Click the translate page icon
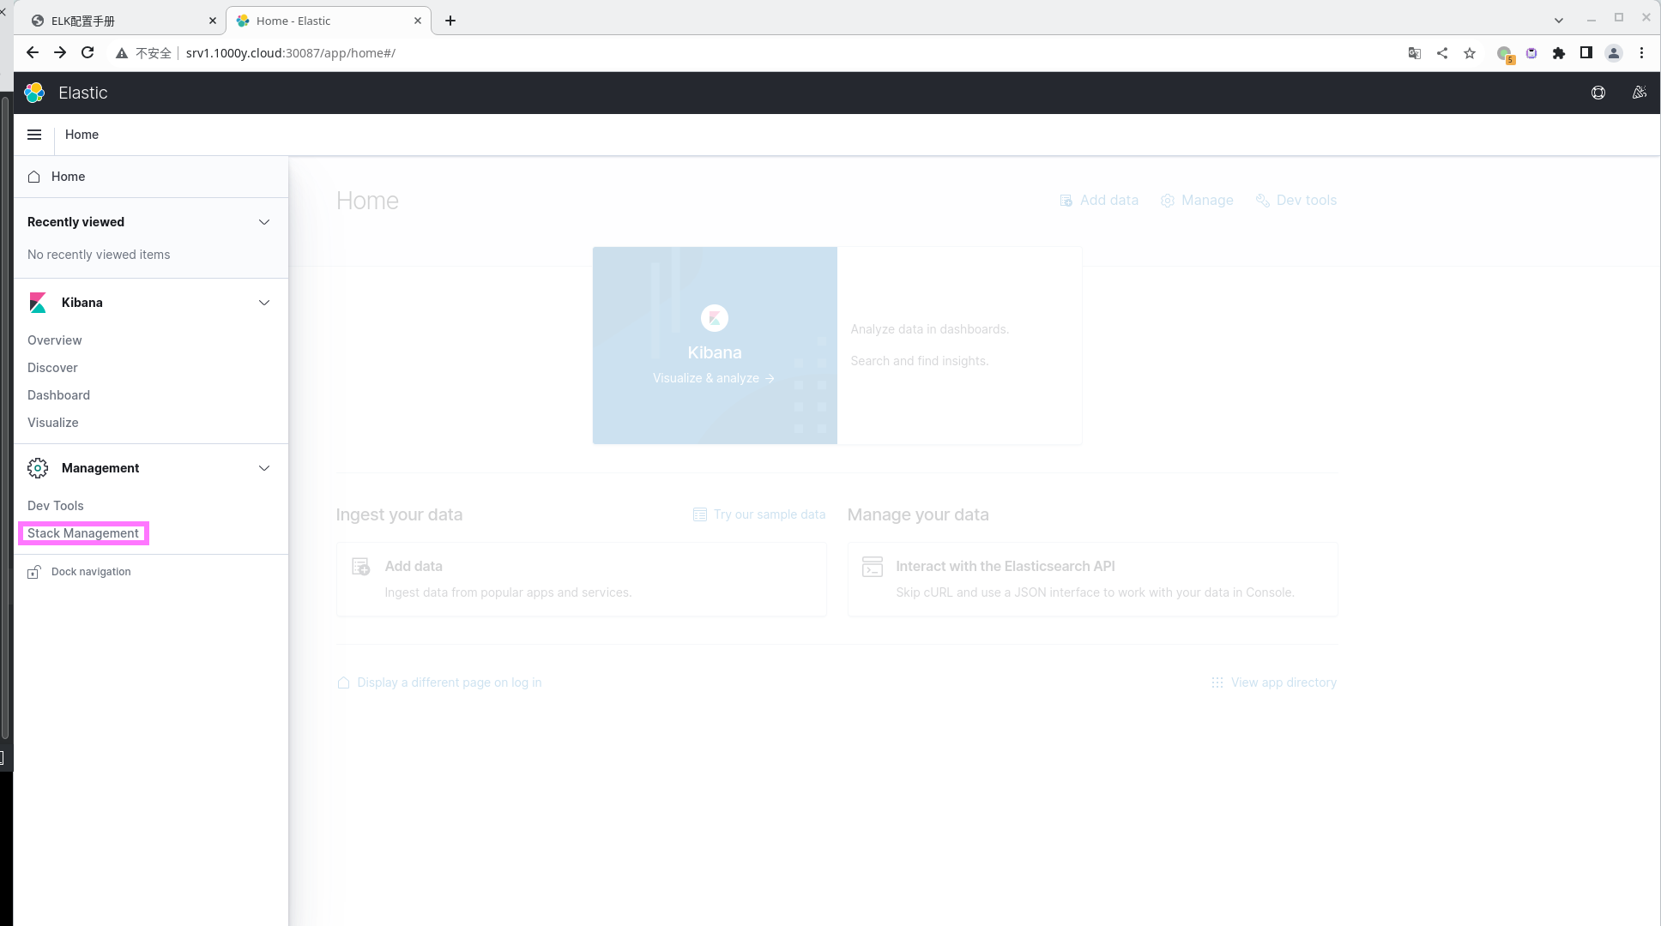The width and height of the screenshot is (1661, 926). click(1415, 53)
